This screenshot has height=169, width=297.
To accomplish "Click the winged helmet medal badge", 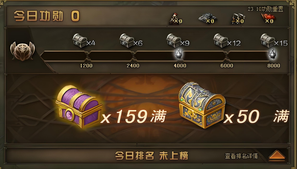I will pos(22,51).
